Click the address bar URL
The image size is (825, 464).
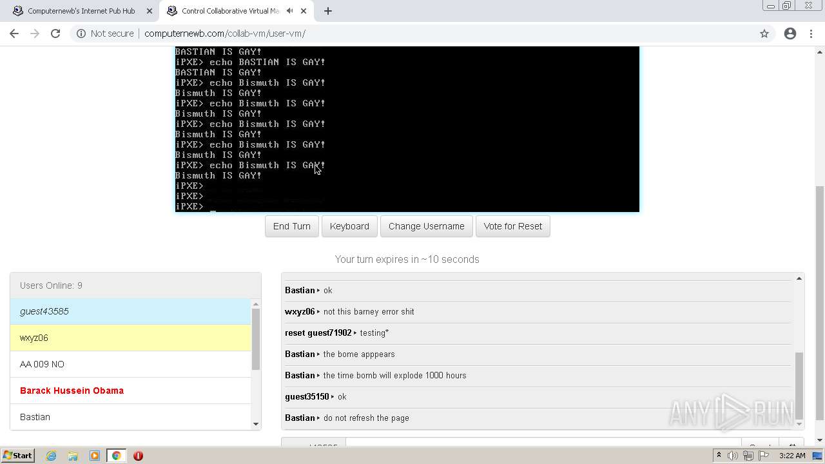coord(225,34)
